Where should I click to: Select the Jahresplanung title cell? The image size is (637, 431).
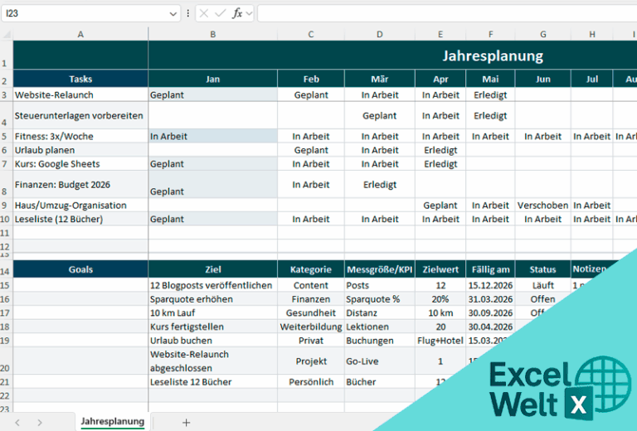tap(392, 56)
